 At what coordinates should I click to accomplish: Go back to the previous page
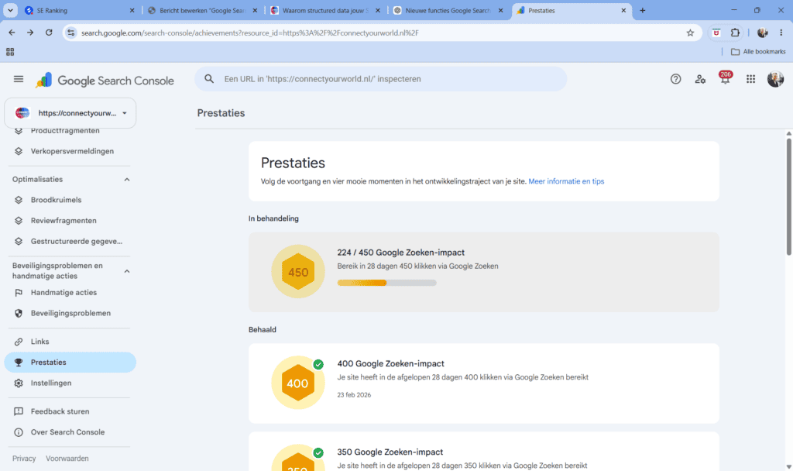12,33
